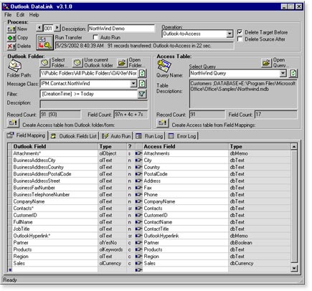
Task: Click the Outlook Folder envelope icon
Action: (x=15, y=66)
